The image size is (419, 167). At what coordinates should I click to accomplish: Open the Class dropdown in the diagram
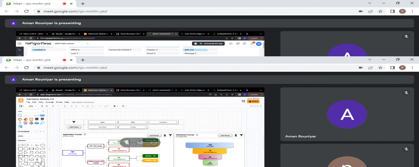click(x=103, y=122)
